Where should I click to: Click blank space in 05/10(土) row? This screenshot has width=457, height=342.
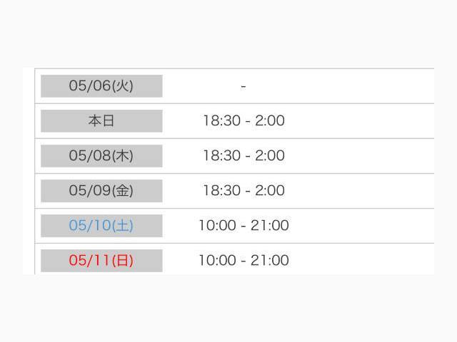pyautogui.click(x=361, y=226)
